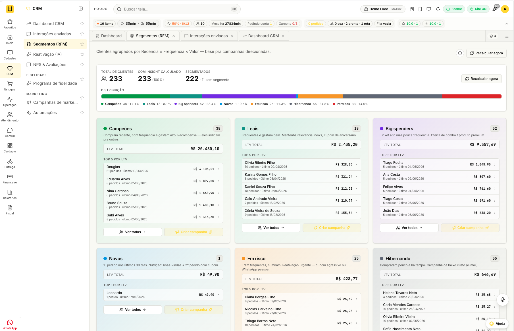Click Criar campanha for Leais
This screenshot has height=331, width=514.
(332, 228)
